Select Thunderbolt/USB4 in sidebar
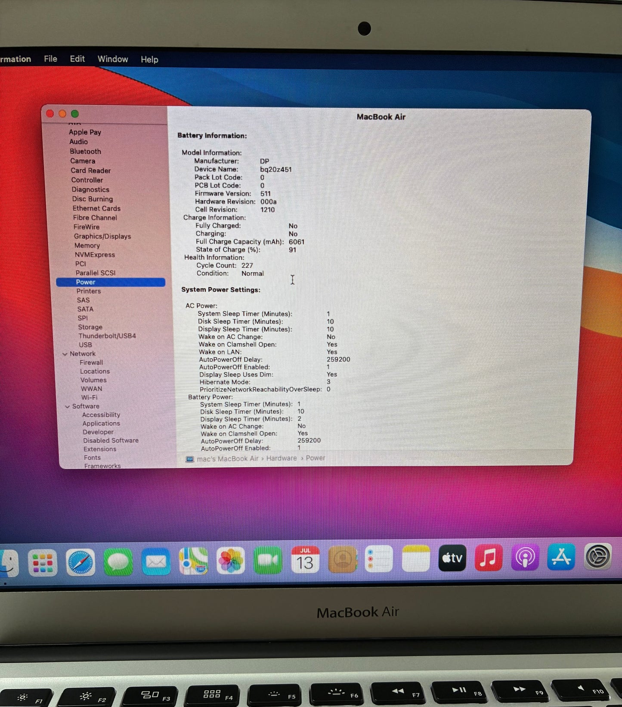Viewport: 622px width, 707px height. [107, 336]
